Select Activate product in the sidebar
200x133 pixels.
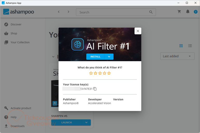tap(18, 108)
